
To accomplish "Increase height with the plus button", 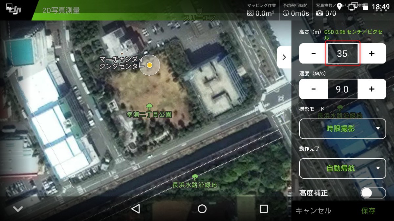I will pyautogui.click(x=372, y=53).
